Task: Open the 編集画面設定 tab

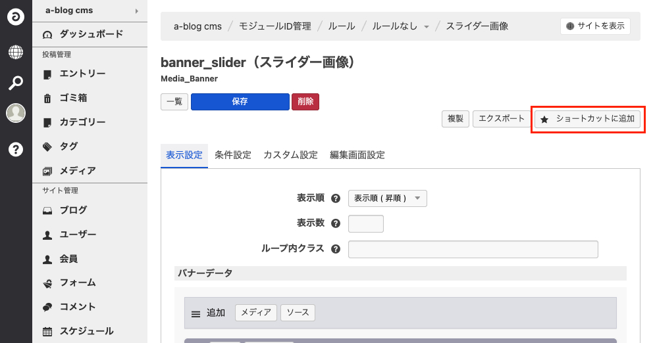Action: pyautogui.click(x=357, y=155)
